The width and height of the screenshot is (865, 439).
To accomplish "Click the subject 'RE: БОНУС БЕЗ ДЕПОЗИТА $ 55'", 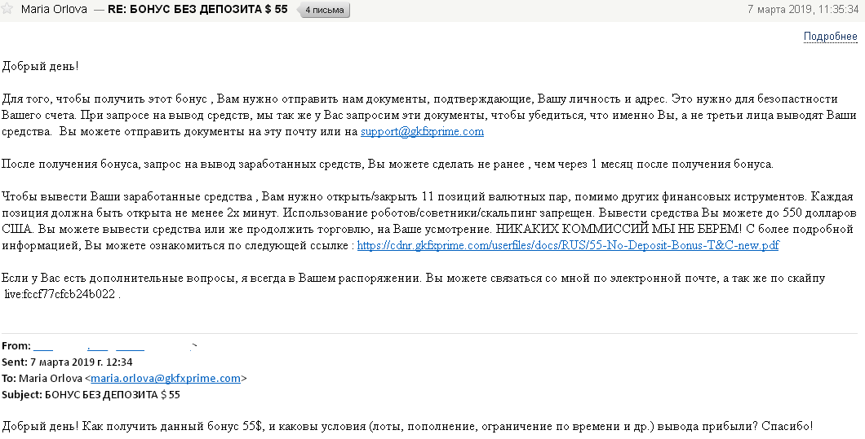I will point(197,10).
